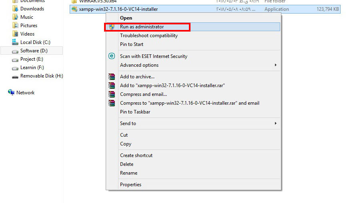Viewport: 349px width, 203px height.
Task: Click the shield icon beside Run as administrator
Action: [112, 27]
